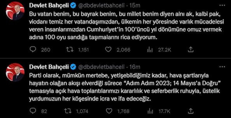Open Devlet Bahçeli's profile picture in first tweet
The image size is (231, 118).
(15, 11)
